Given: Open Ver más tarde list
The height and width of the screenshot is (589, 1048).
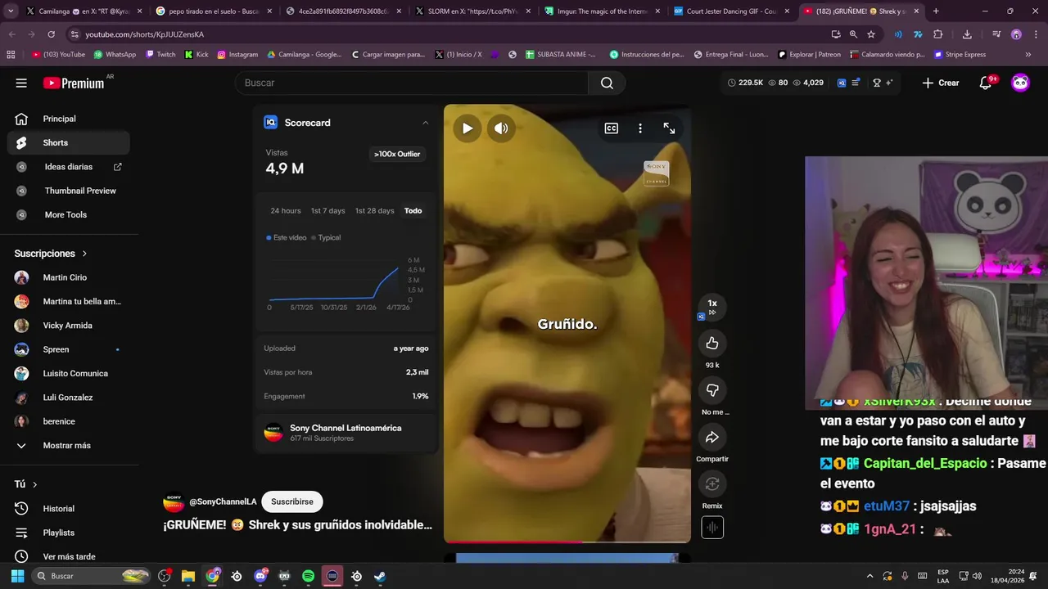Looking at the screenshot, I should point(69,556).
